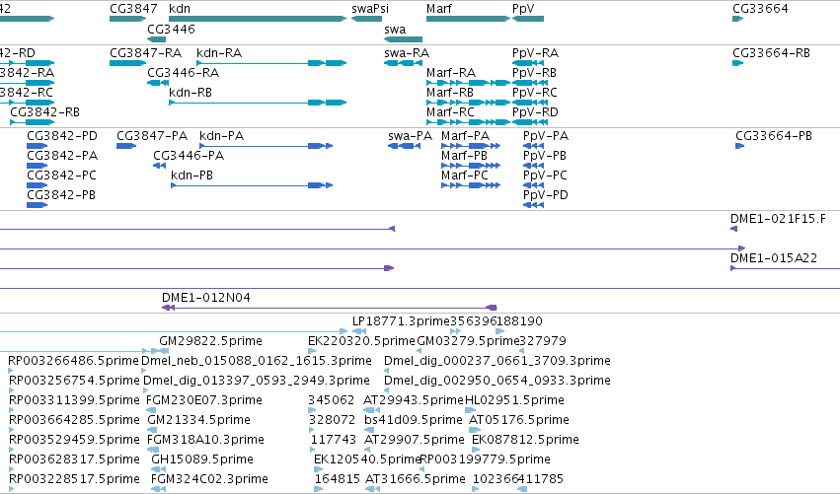Click the PpV-RA transcript label
The height and width of the screenshot is (494, 840).
(535, 53)
